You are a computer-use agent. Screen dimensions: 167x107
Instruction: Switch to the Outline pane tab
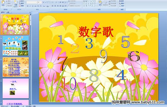click(x=8, y=12)
